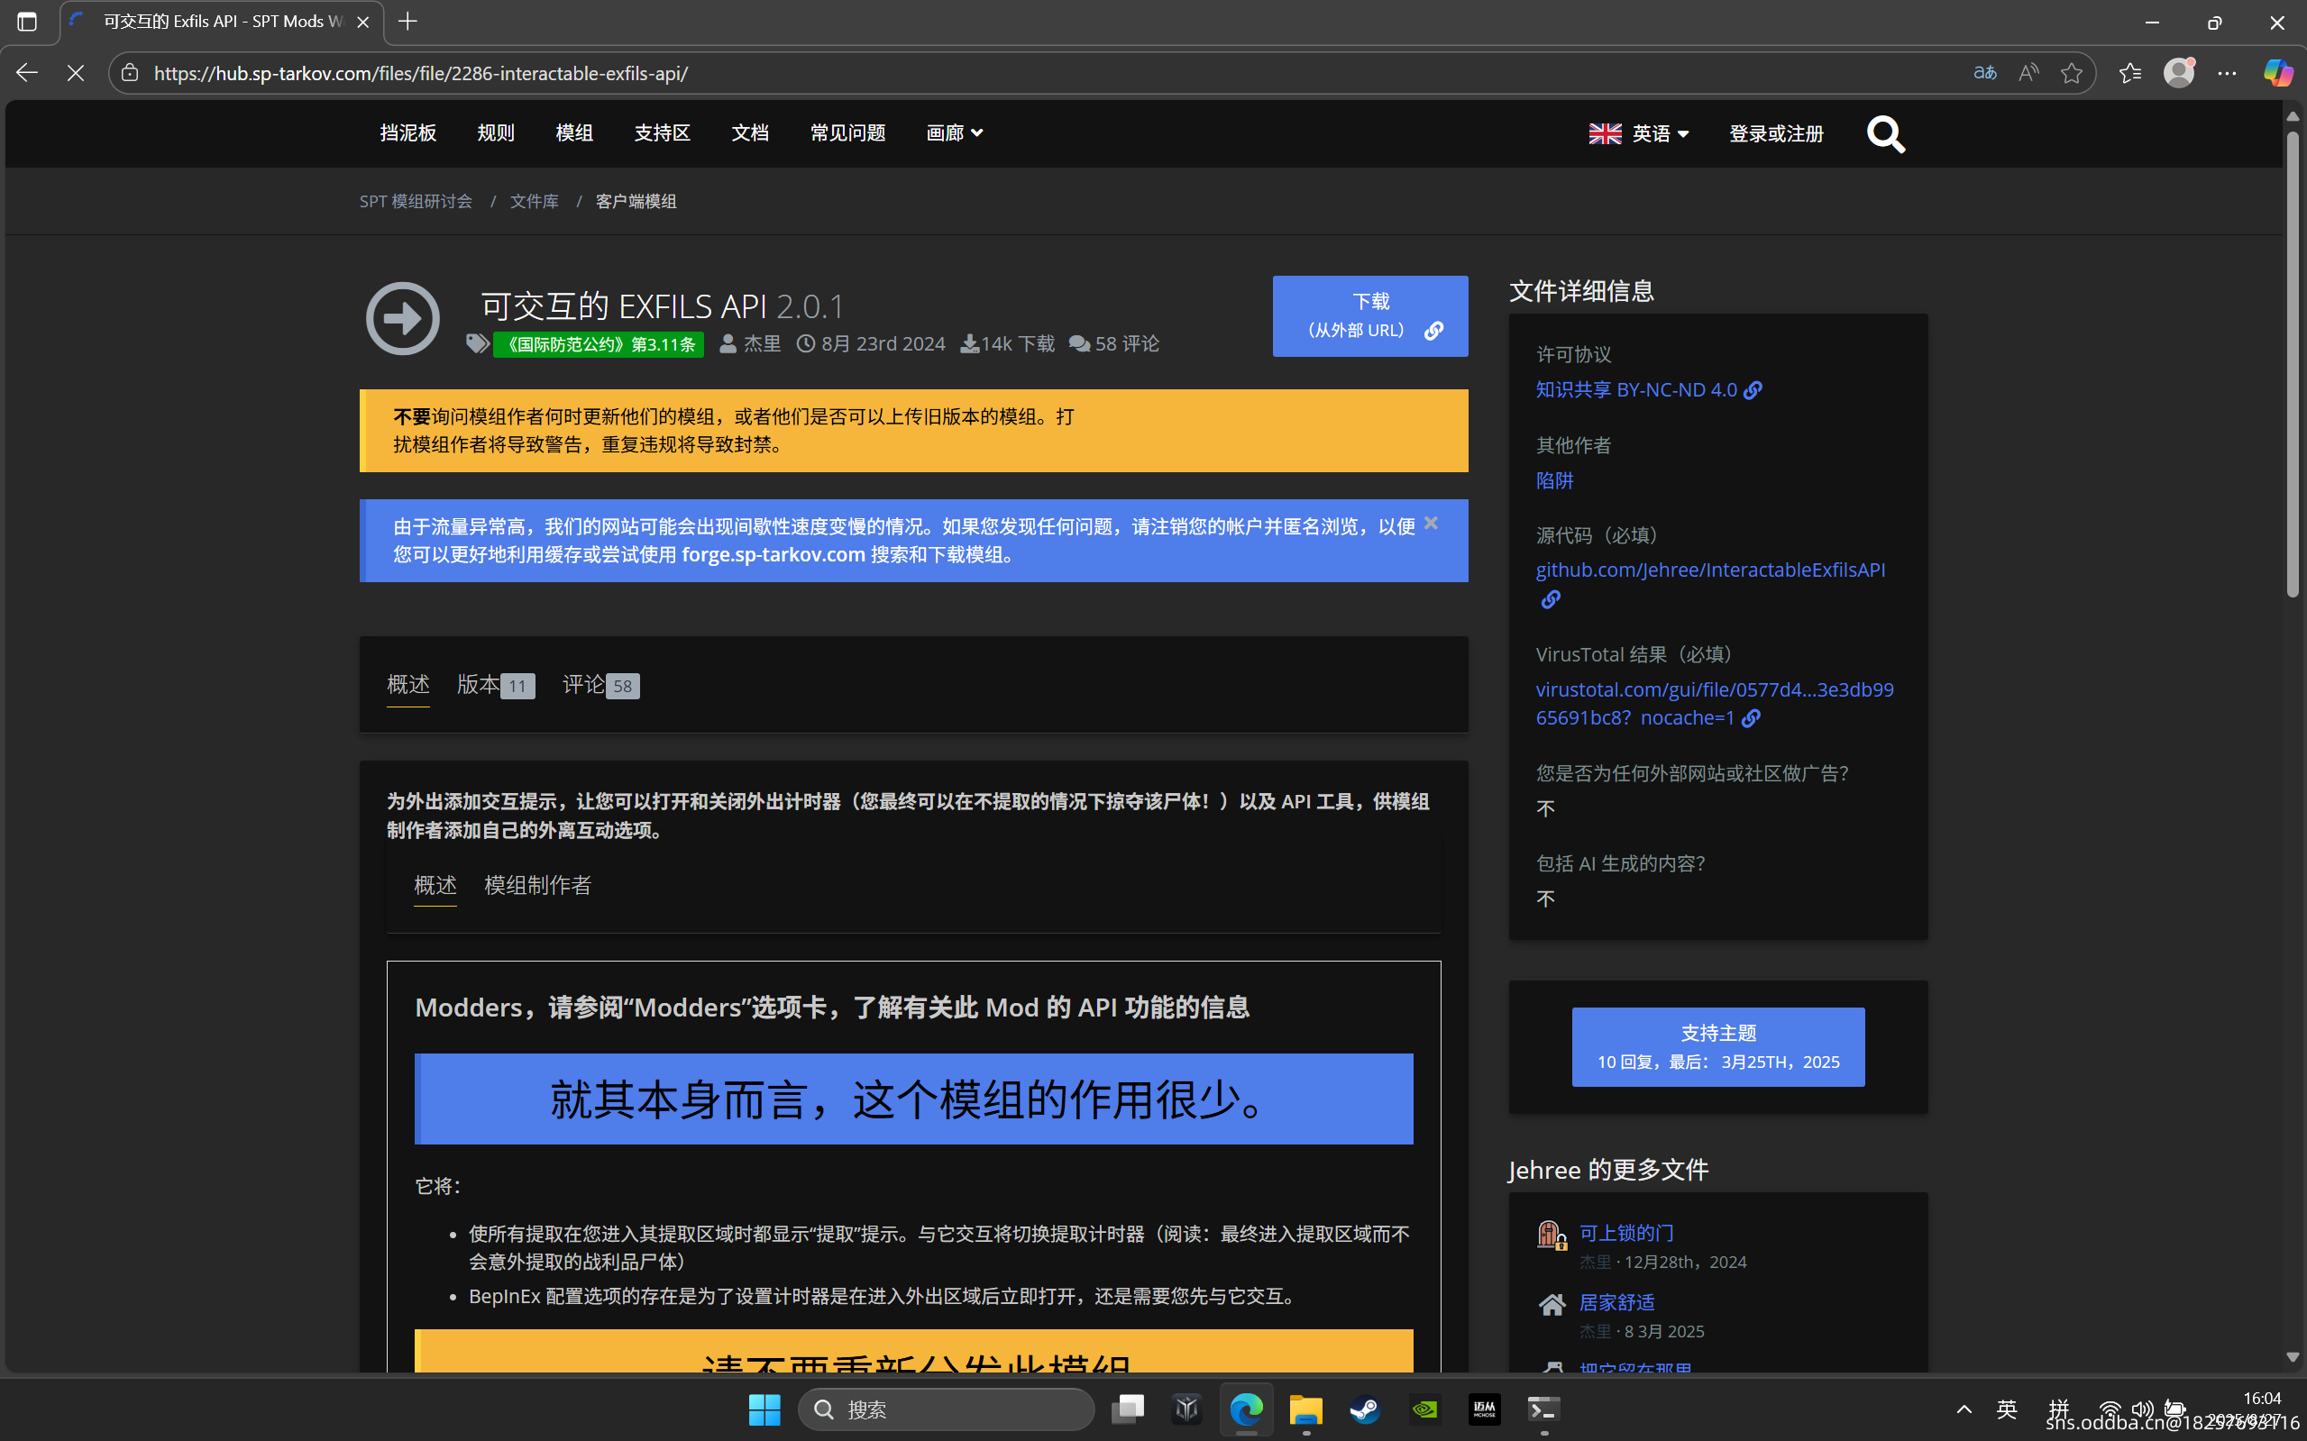Open 支持区 in the navigation menu
Image resolution: width=2307 pixels, height=1441 pixels.
point(662,133)
